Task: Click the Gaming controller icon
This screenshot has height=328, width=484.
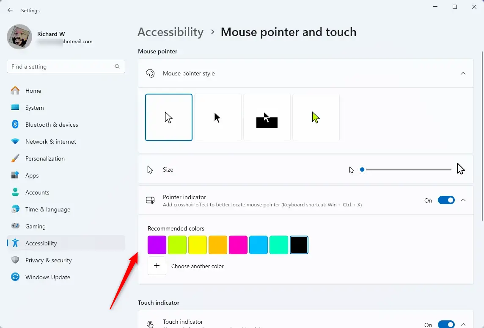Action: click(15, 226)
